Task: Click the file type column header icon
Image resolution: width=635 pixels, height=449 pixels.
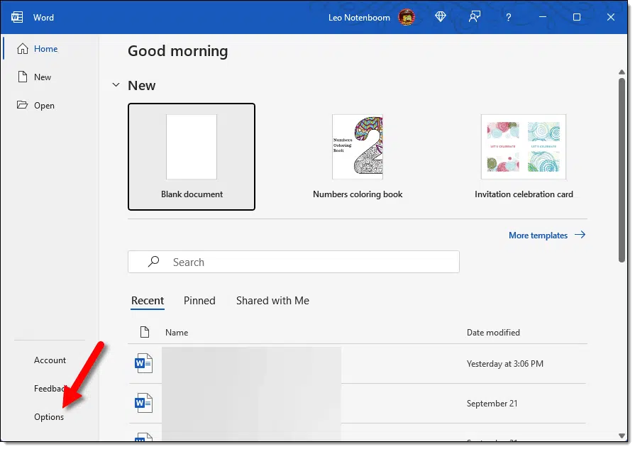Action: (x=145, y=332)
